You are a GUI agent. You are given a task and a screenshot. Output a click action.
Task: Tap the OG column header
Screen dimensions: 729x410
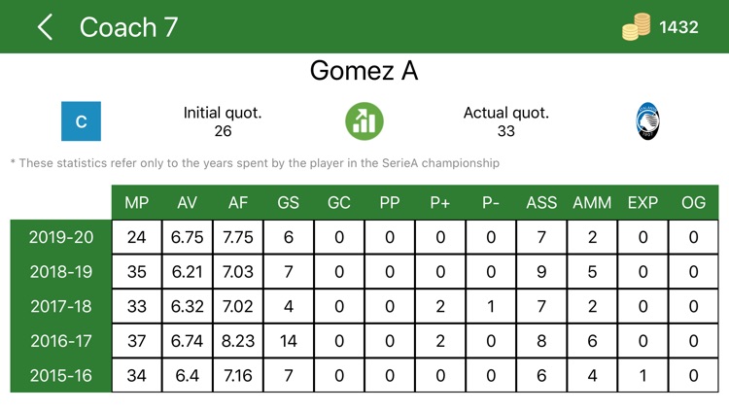[x=693, y=203]
